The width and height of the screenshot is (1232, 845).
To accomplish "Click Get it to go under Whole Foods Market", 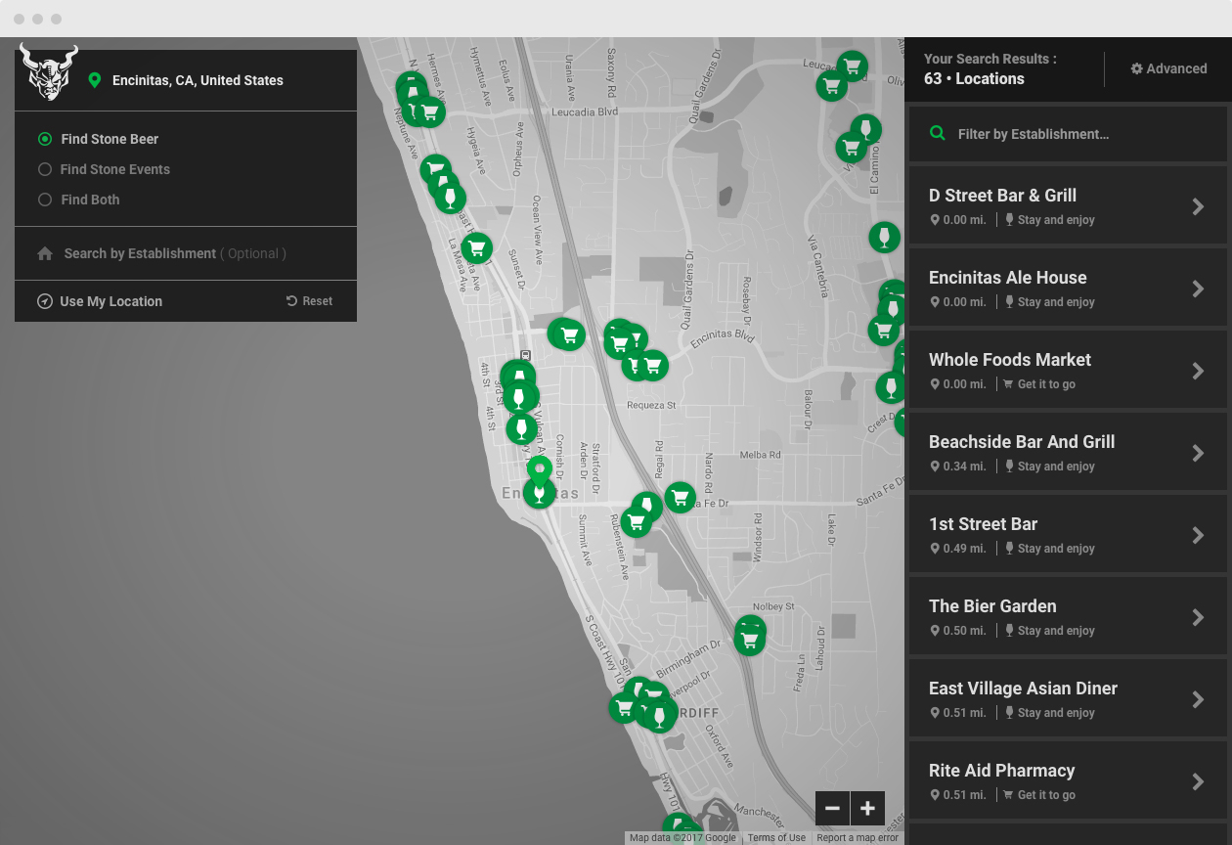I will pos(1046,384).
